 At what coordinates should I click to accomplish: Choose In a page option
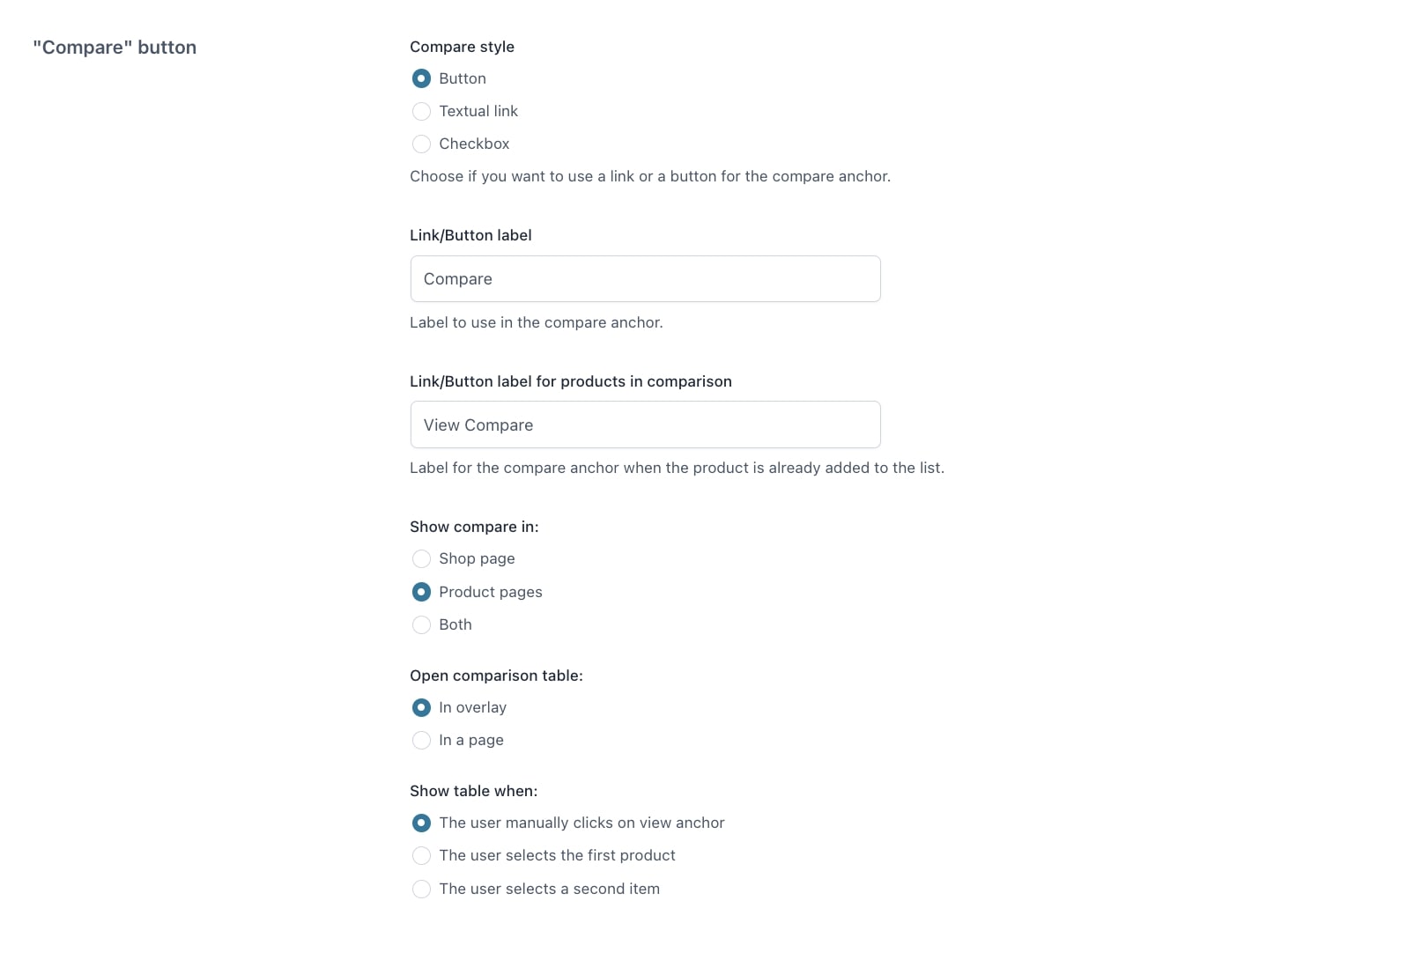(x=421, y=740)
